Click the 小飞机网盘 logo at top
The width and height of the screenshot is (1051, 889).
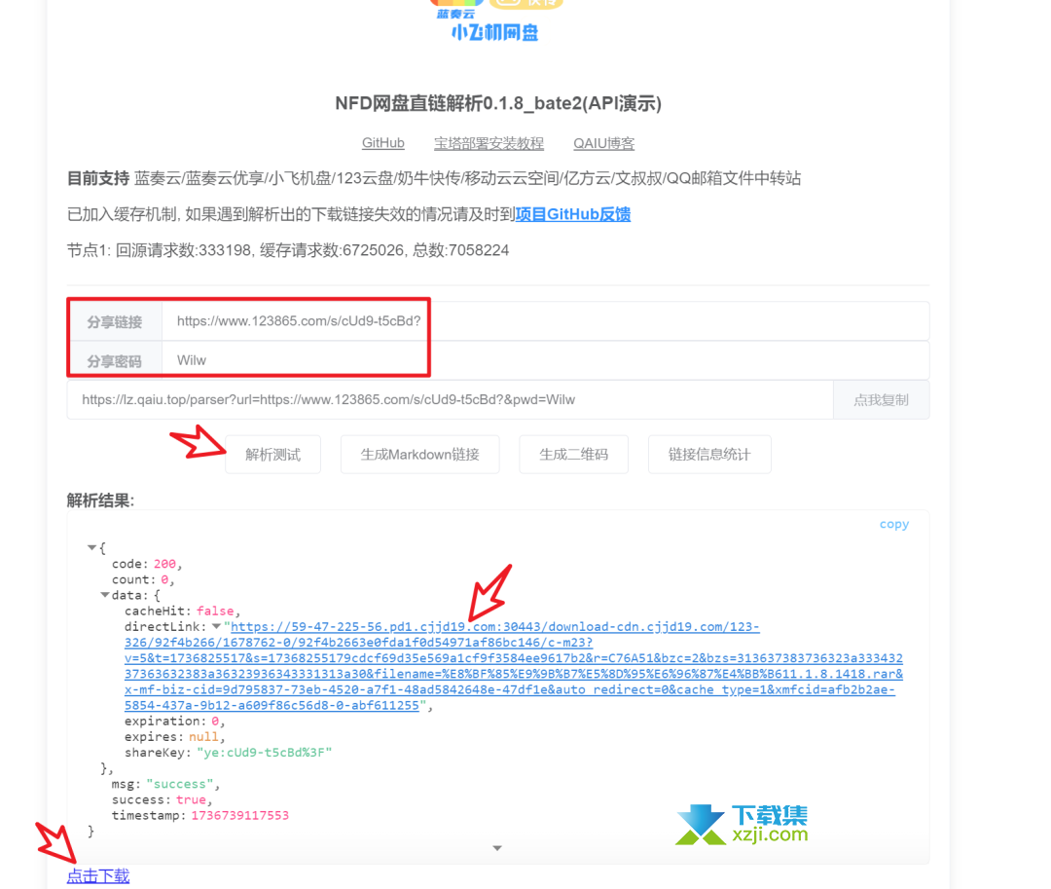pos(494,31)
